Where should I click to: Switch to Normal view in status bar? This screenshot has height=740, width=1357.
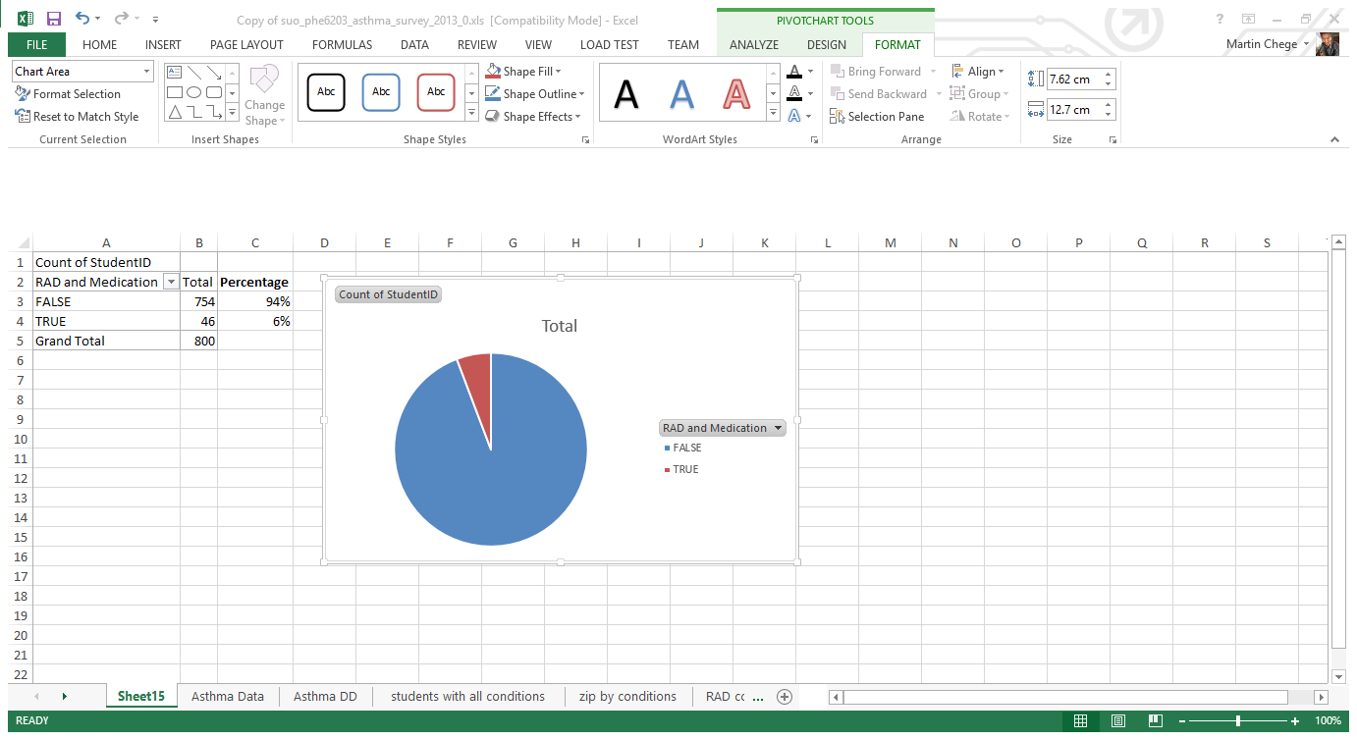pos(1080,721)
